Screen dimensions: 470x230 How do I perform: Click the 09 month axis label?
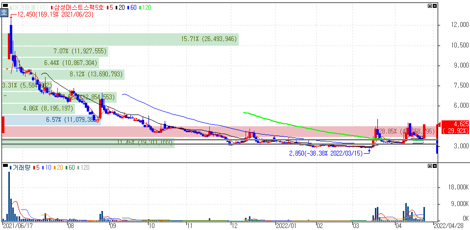(113, 225)
